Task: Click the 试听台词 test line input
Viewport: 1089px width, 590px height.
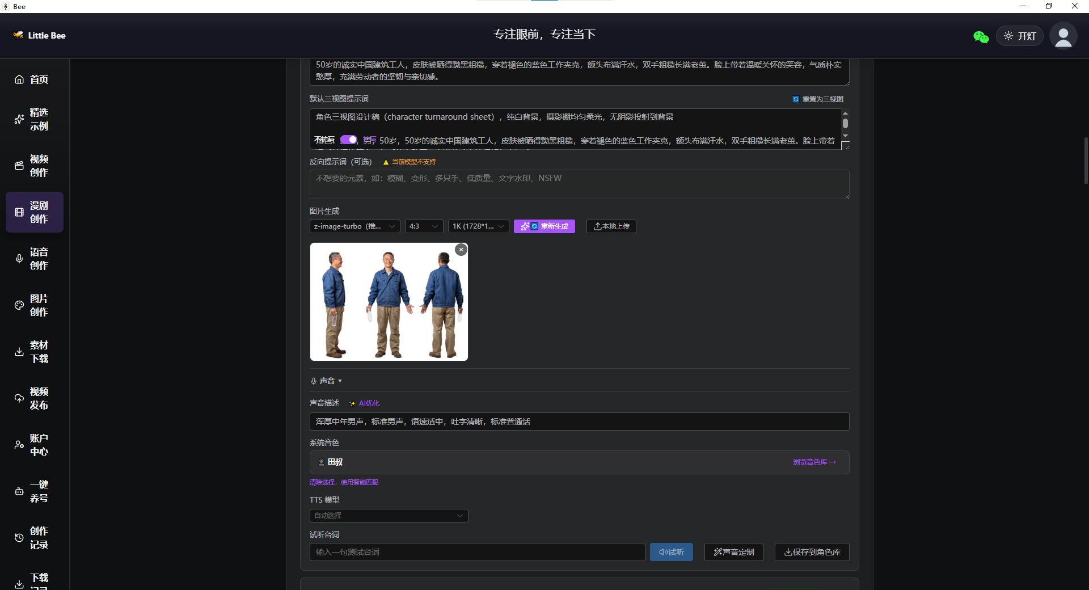Action: point(477,552)
